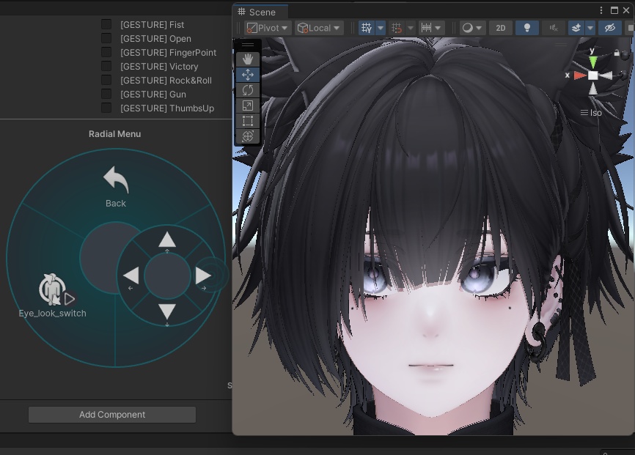The height and width of the screenshot is (455, 635).
Task: Open the grid snapping options dropdown
Action: click(411, 27)
